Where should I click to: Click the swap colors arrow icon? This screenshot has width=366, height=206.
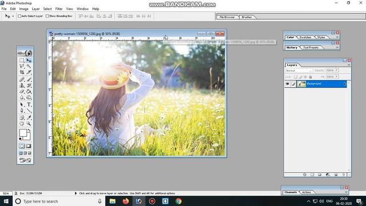tap(29, 130)
